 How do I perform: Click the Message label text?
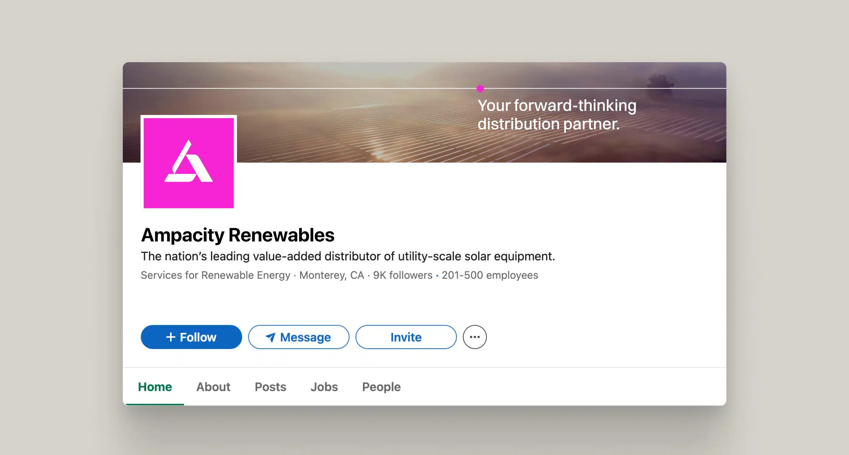305,337
